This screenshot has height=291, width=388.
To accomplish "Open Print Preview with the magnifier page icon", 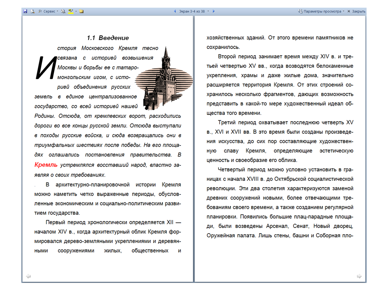I will pyautogui.click(x=32, y=11).
